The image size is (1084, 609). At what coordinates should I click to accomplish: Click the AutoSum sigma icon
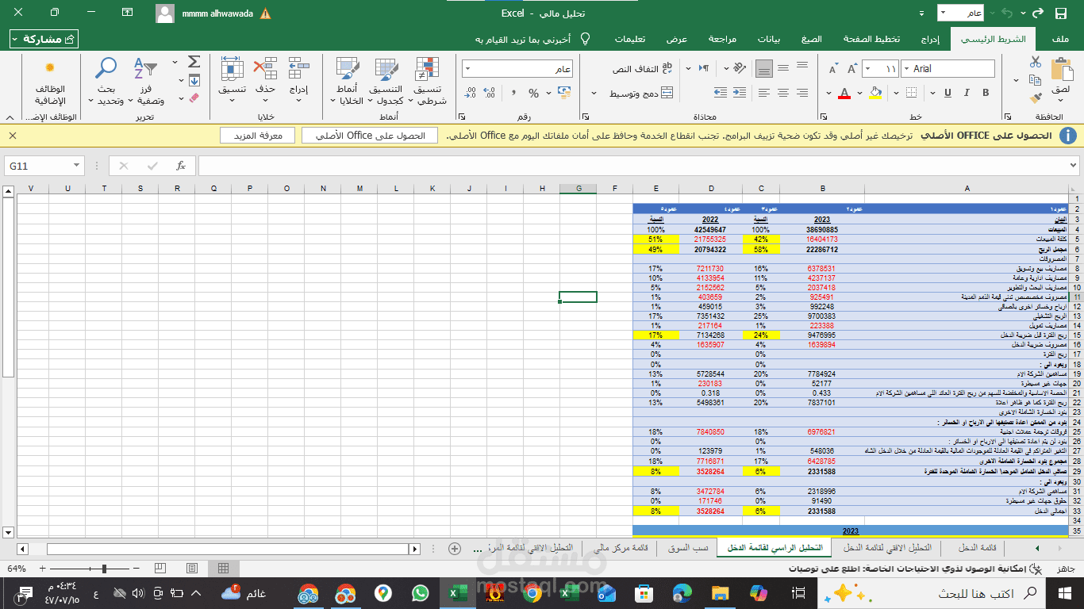pos(194,62)
